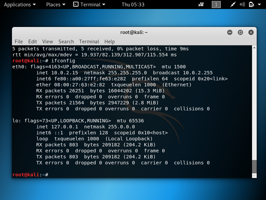Click the loopback address 127.0.0.1
Screen dimensions: 266x200
65,127
